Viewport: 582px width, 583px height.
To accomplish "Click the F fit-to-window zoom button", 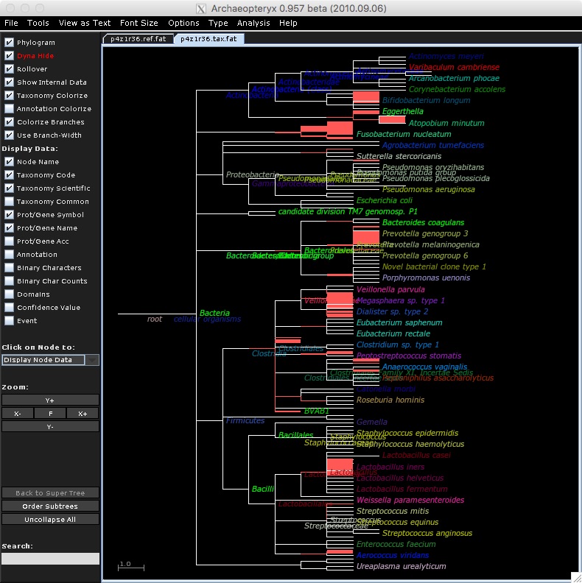I will point(50,413).
